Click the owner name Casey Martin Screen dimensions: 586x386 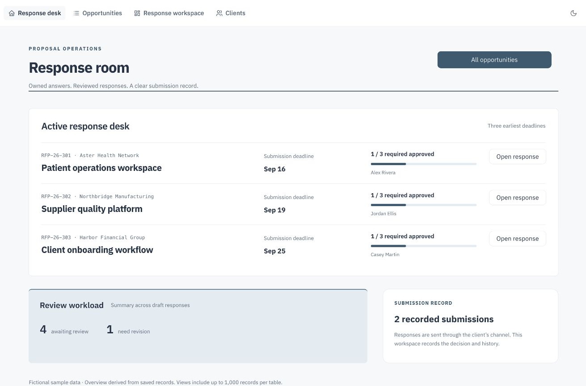[385, 255]
